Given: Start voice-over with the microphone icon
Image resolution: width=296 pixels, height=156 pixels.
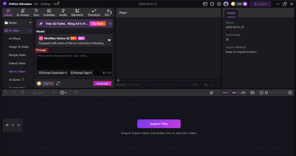Looking at the screenshot, I should (211, 93).
